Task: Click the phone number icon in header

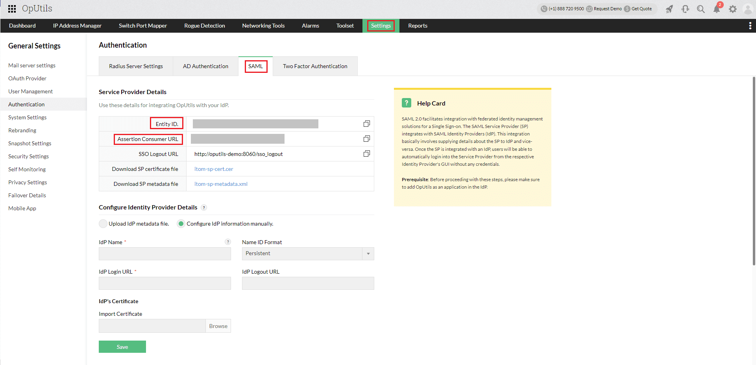Action: point(544,9)
